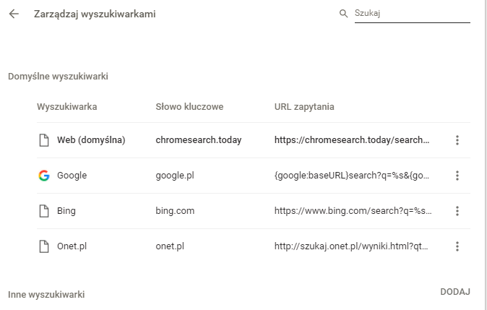Viewport: 487px width, 310px height.
Task: Click the szukaj.onet.pl query URL
Action: (352, 246)
